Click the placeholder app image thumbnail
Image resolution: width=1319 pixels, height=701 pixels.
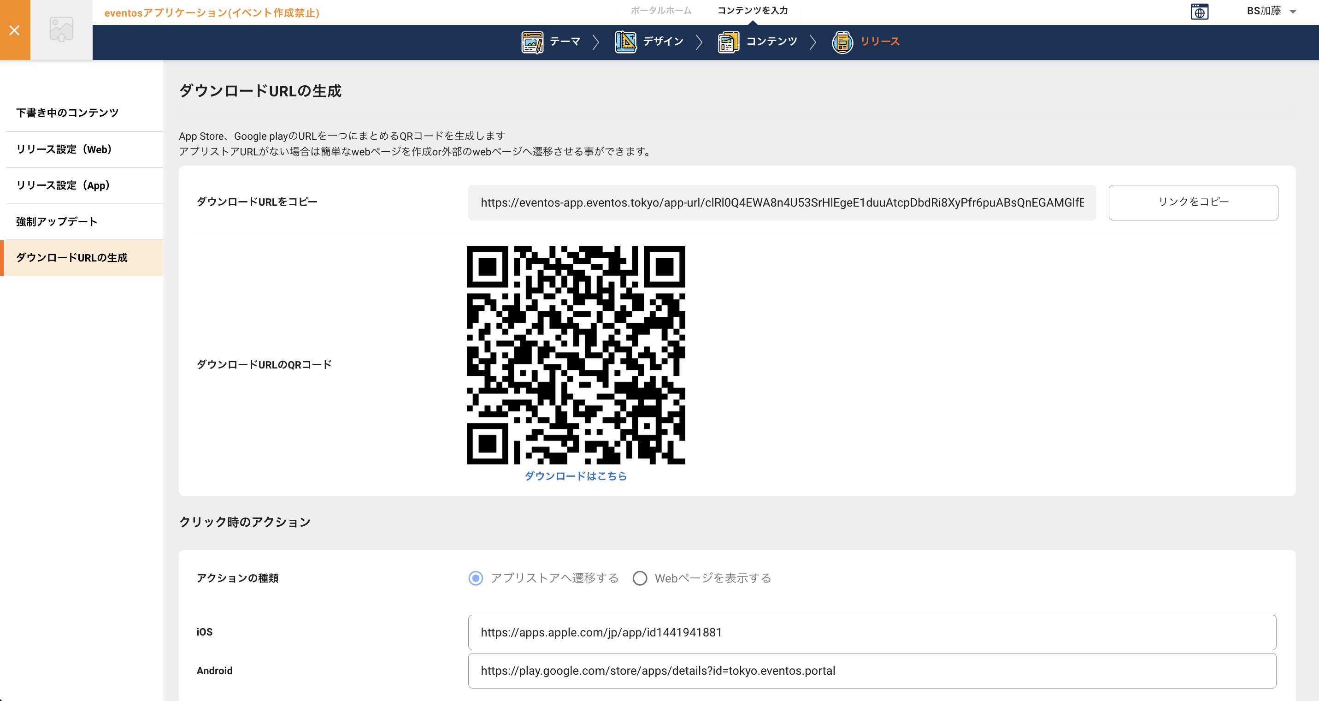click(x=61, y=29)
